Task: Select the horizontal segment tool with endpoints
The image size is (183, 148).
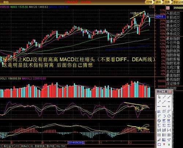Action: [x=164, y=106]
